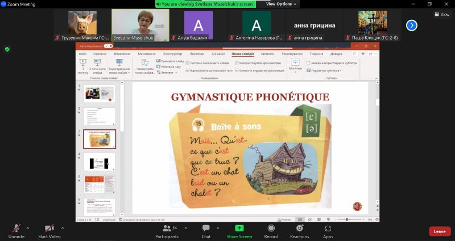Toggle show media controls checkbox
Image resolution: width=455 pixels, height=241 pixels.
(x=237, y=70)
